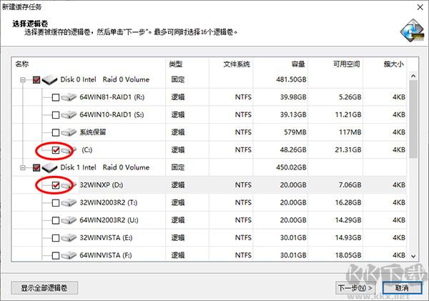Image resolution: width=429 pixels, height=301 pixels.
Task: Sort by the 名称 column header
Action: click(x=89, y=64)
